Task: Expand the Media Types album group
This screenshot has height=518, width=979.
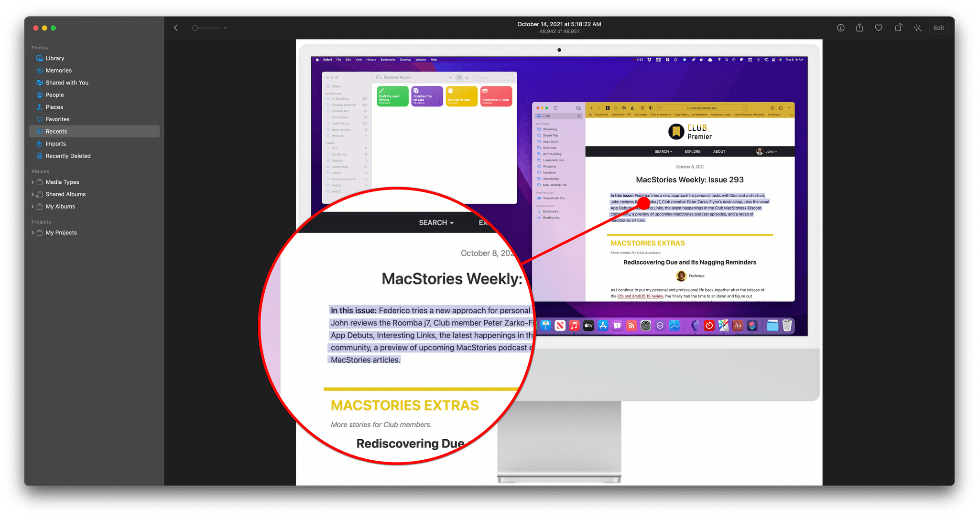Action: pyautogui.click(x=33, y=182)
